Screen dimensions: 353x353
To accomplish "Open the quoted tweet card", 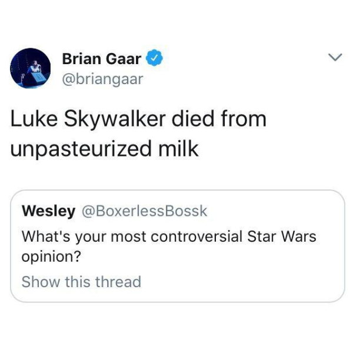I will [178, 246].
